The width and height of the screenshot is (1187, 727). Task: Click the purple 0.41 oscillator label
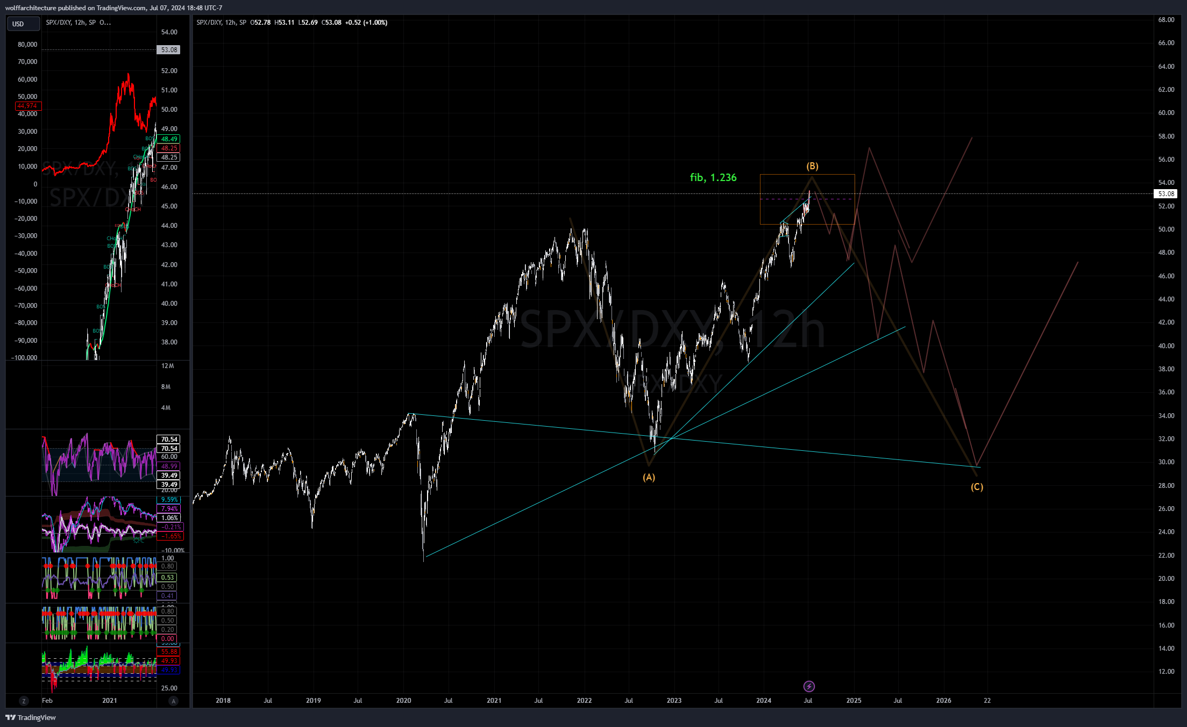coord(167,596)
